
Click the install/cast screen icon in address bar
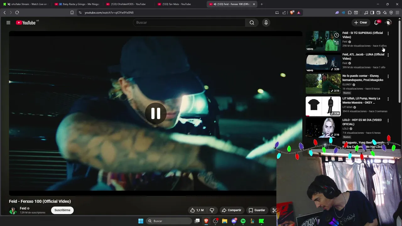coord(277,13)
